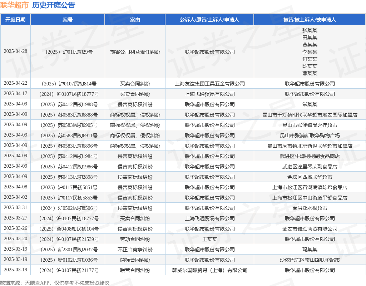Screen dimensions: 366x286
Task: Select the date 2025-03-31
Action: (x=15, y=208)
